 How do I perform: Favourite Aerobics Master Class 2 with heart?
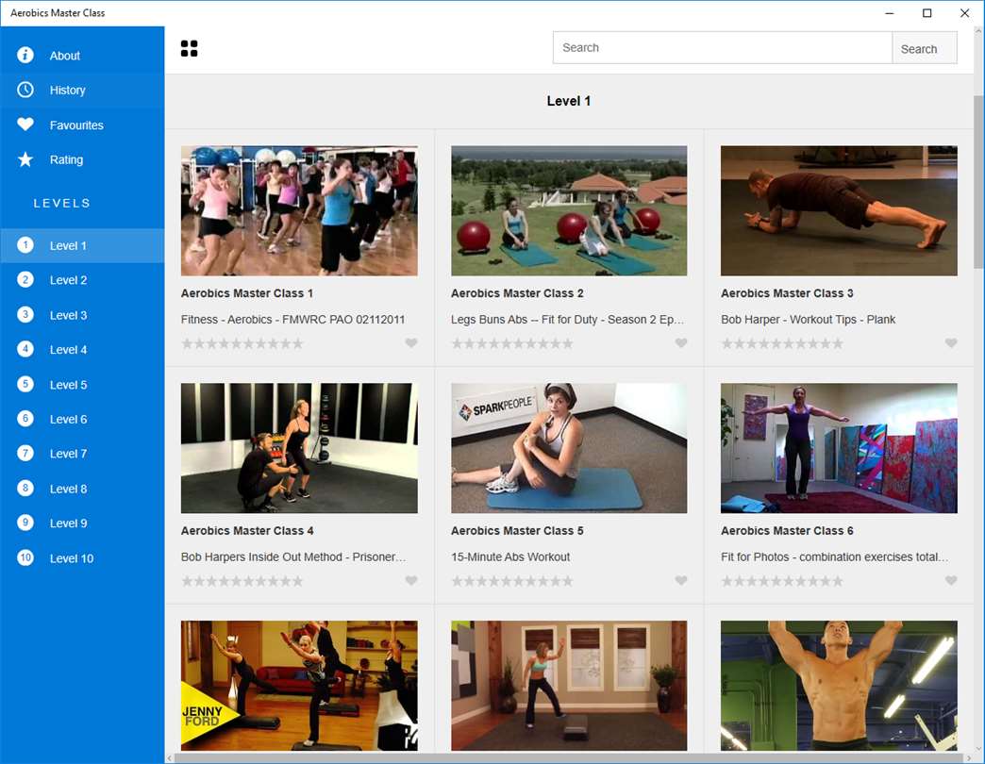coord(681,342)
